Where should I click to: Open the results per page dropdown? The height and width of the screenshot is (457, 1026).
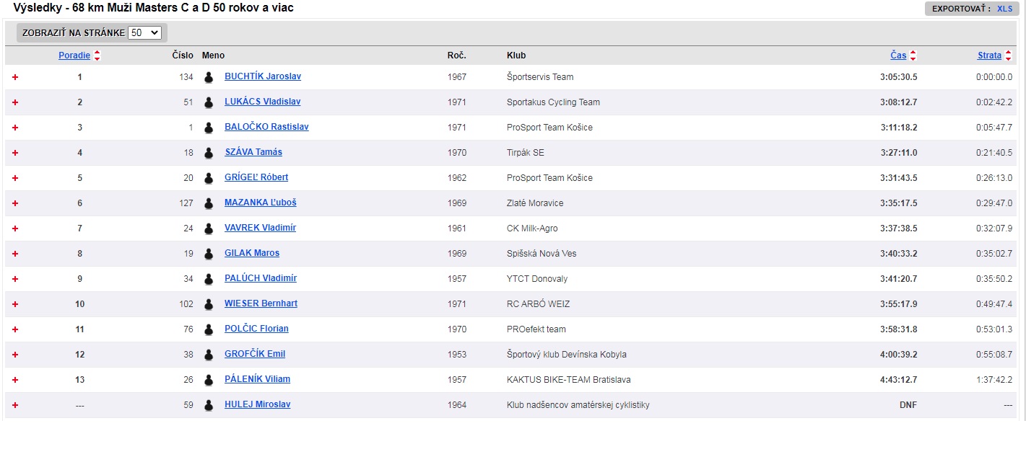[x=144, y=33]
